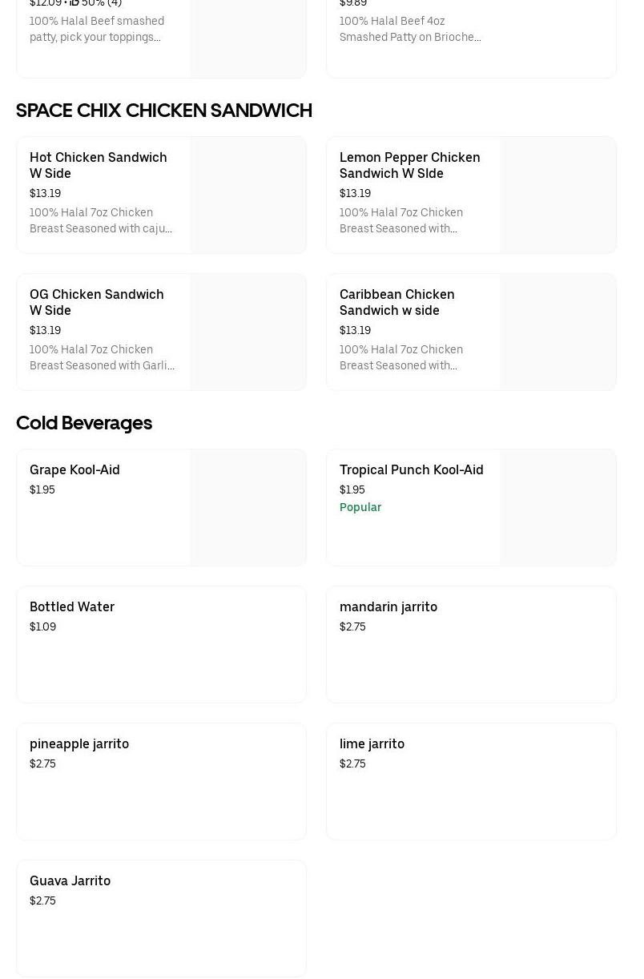Click the Grape Kool-Aid image placeholder
The width and height of the screenshot is (644, 979).
(248, 508)
